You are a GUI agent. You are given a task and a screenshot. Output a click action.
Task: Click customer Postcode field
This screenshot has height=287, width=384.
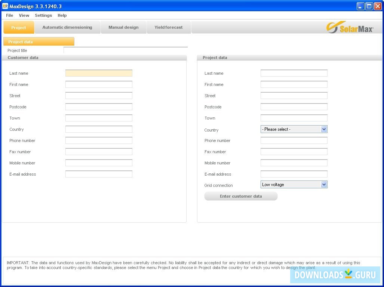(99, 107)
